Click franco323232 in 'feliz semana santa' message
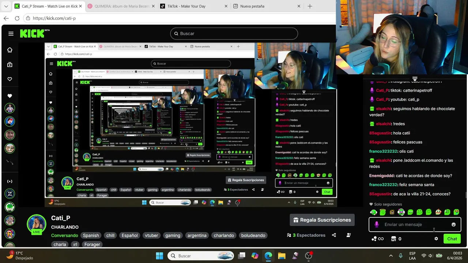This screenshot has height=263, width=468. 383,185
